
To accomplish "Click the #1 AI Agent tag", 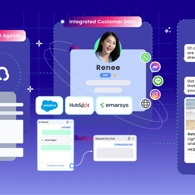I will point(66,127).
